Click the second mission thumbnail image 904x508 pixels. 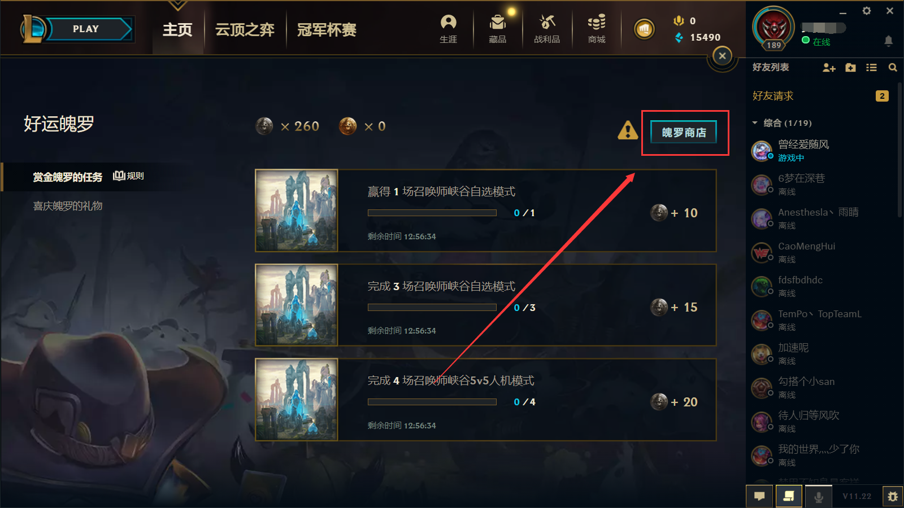[297, 305]
